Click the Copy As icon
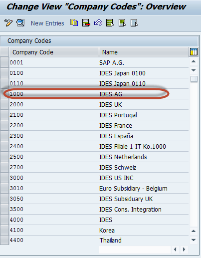The width and height of the screenshot is (201, 258). tap(74, 23)
